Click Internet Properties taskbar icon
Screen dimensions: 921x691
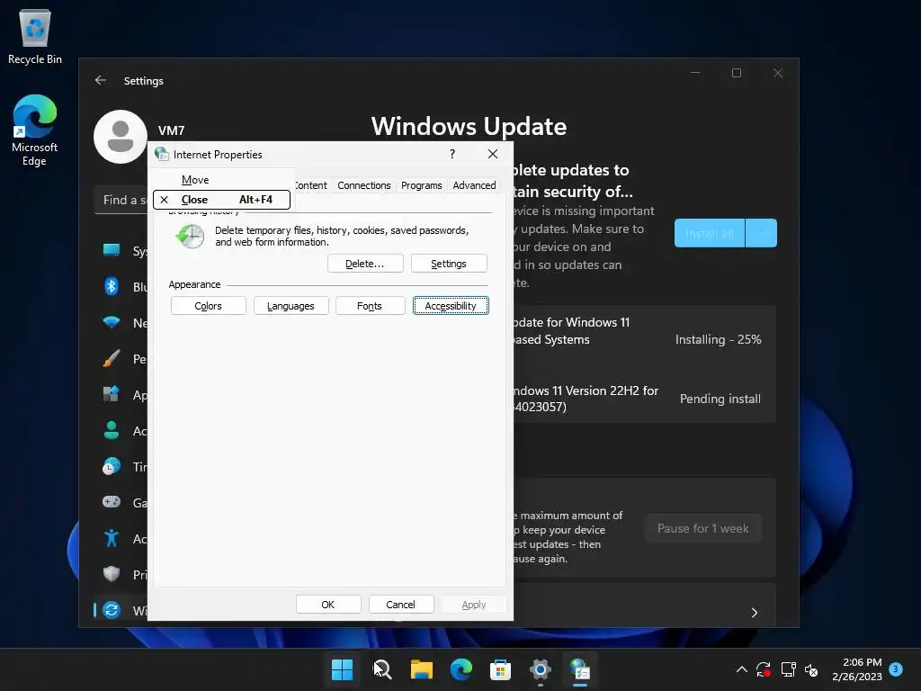click(580, 669)
